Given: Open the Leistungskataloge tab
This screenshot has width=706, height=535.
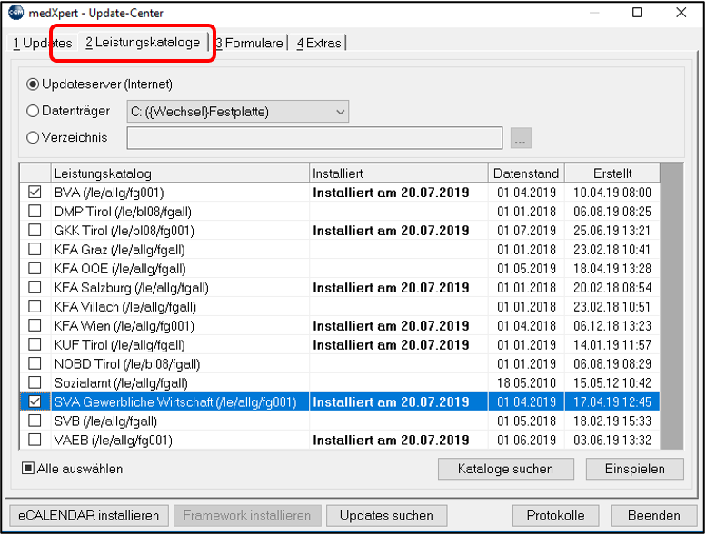Looking at the screenshot, I should 144,43.
